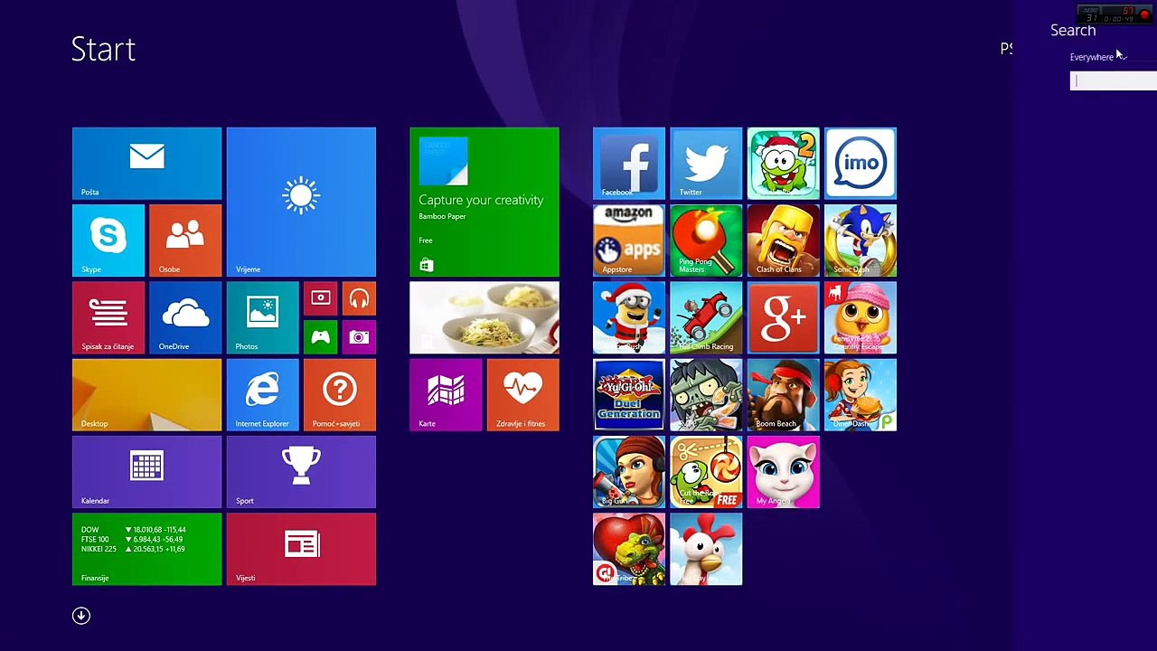
Task: Open the Pomoć+savjeti help tile
Action: point(340,395)
